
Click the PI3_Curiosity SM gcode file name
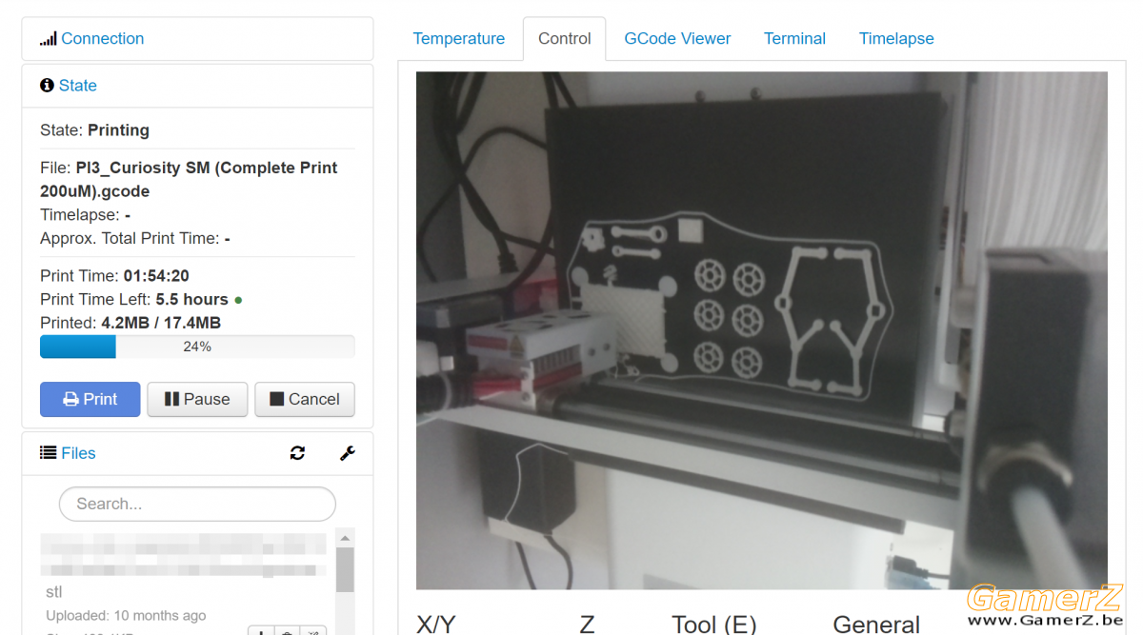pos(189,180)
